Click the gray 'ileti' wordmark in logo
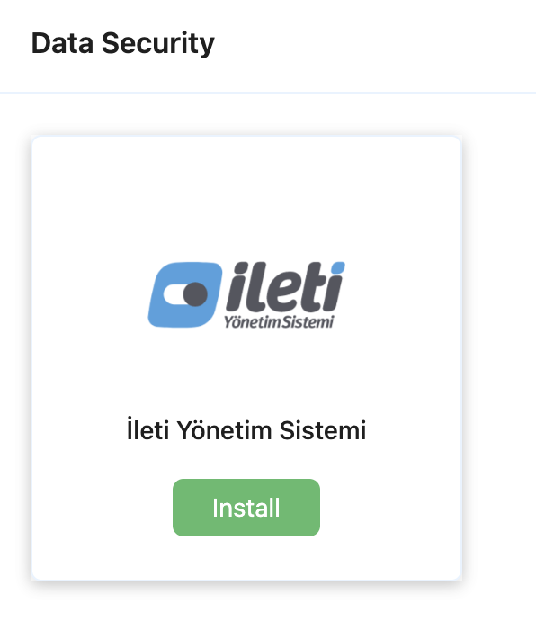Viewport: 536px width, 621px height. 285,287
